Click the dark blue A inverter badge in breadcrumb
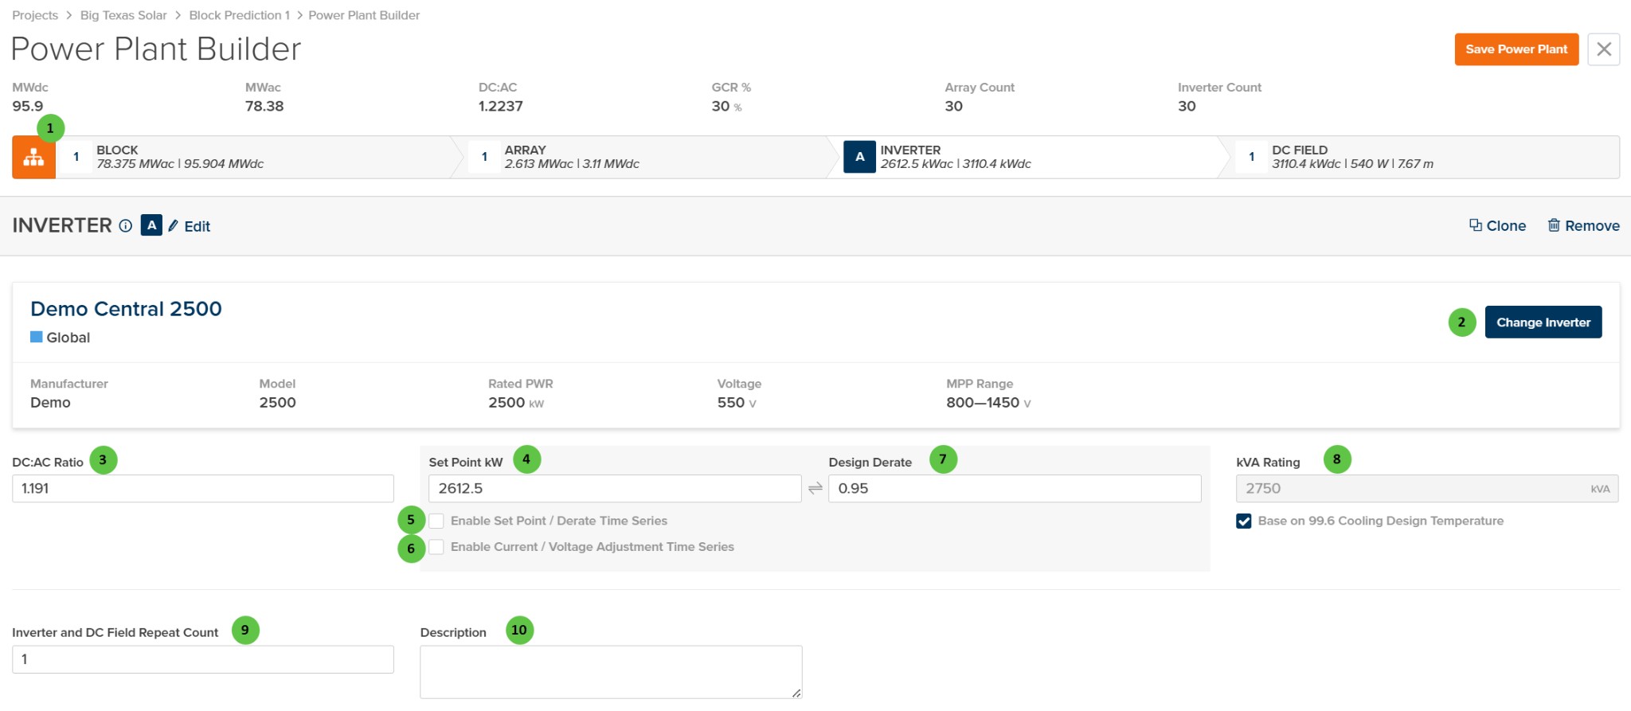 [x=860, y=157]
